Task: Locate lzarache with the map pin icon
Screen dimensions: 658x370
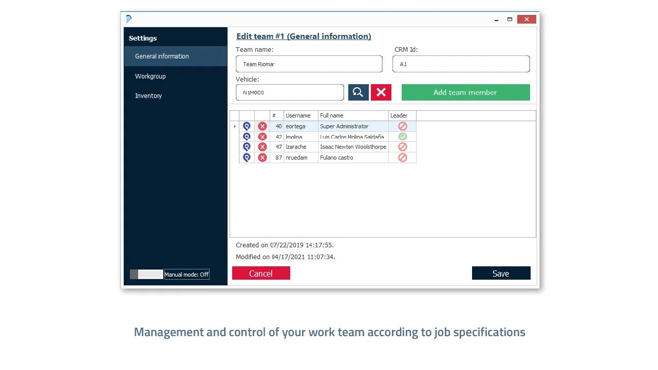Action: click(x=247, y=147)
